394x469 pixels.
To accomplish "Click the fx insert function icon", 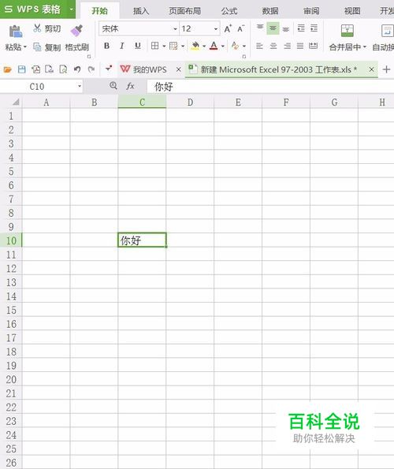I will point(130,87).
